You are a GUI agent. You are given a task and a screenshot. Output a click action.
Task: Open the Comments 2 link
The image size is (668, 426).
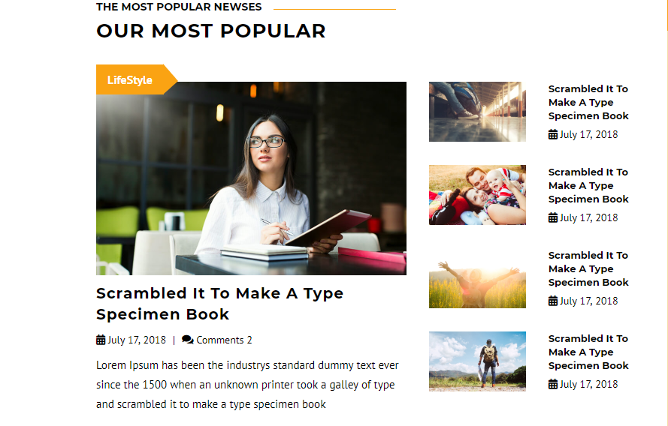(224, 340)
